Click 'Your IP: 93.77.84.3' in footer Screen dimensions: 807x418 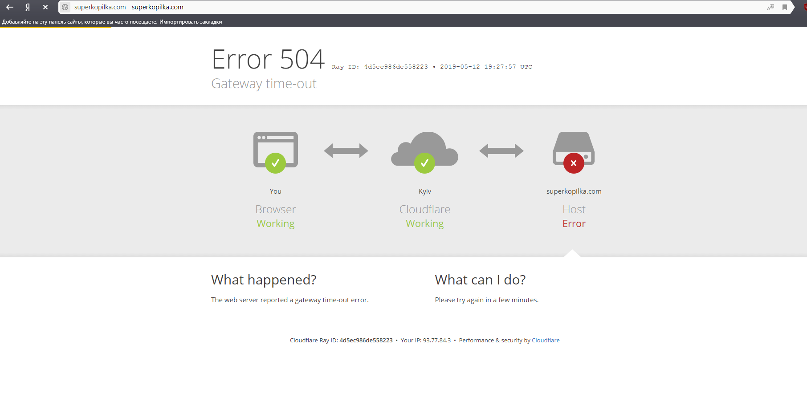coord(426,340)
